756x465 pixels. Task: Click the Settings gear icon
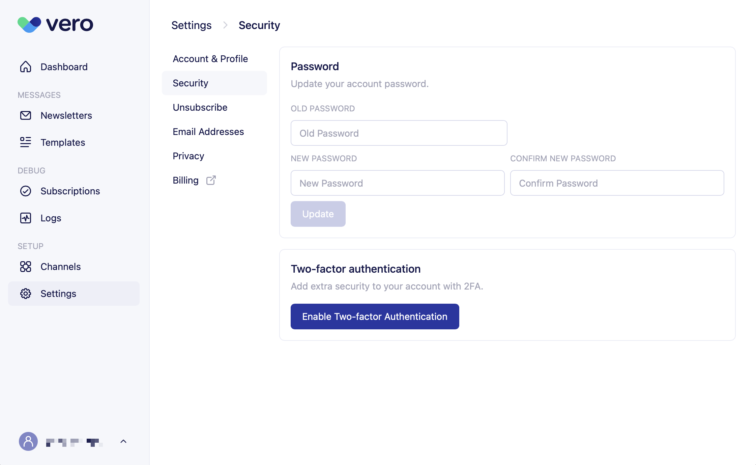[25, 294]
